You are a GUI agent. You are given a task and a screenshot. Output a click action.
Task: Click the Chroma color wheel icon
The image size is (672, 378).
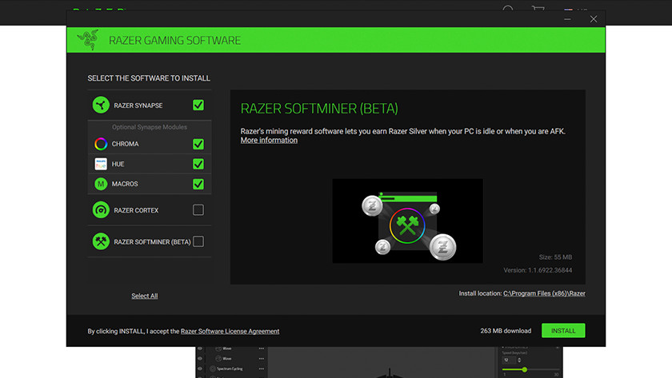[101, 144]
